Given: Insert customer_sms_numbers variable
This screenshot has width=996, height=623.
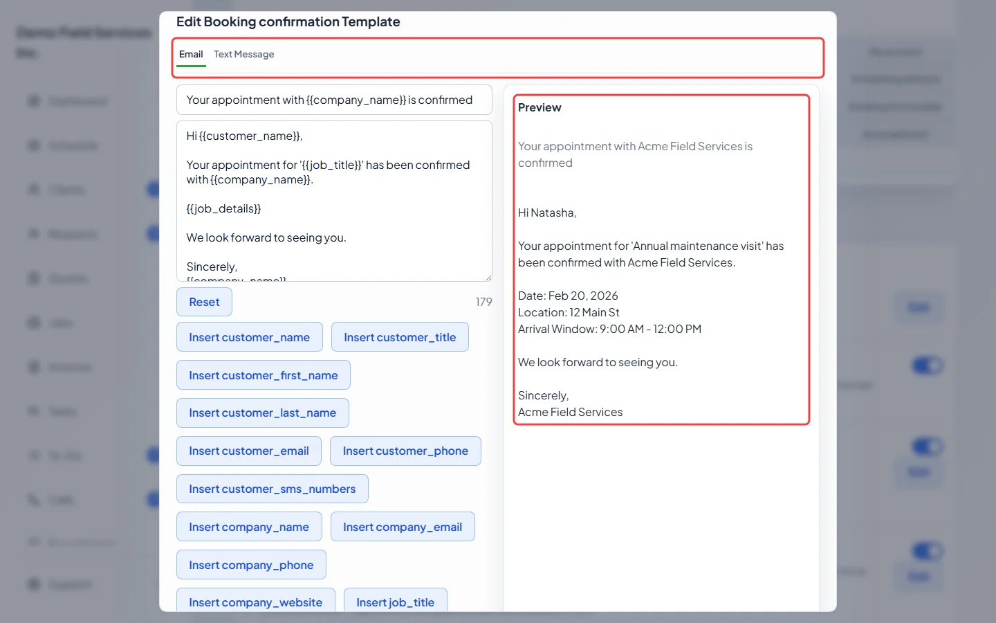Looking at the screenshot, I should click(x=272, y=489).
